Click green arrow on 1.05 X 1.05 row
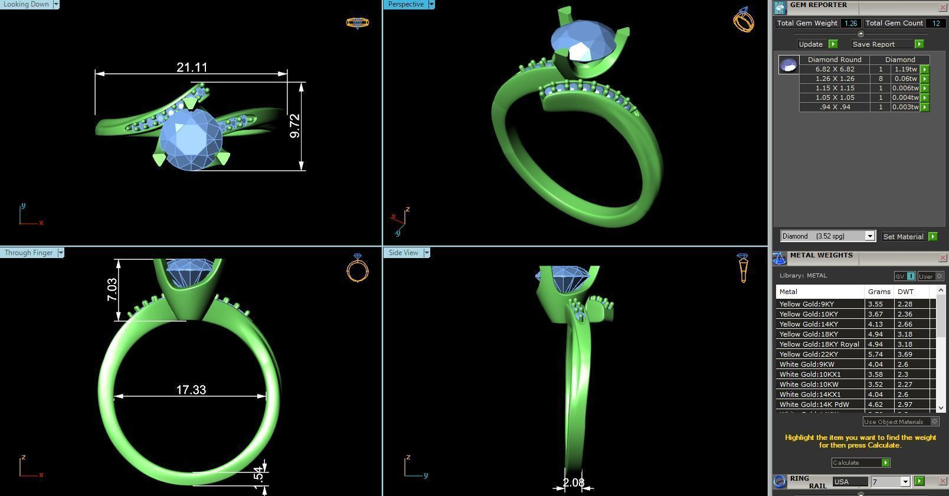The width and height of the screenshot is (949, 496). coord(925,97)
